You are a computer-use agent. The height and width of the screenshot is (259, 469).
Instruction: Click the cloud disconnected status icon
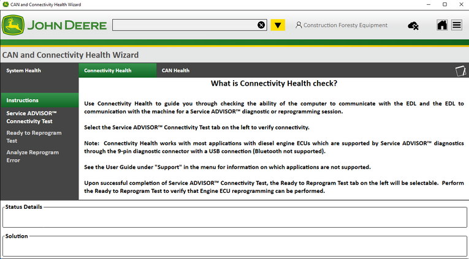point(413,25)
